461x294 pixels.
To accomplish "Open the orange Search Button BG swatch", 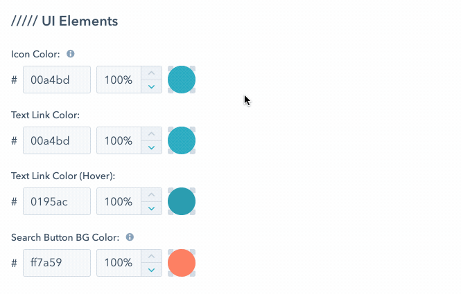I will pyautogui.click(x=182, y=263).
